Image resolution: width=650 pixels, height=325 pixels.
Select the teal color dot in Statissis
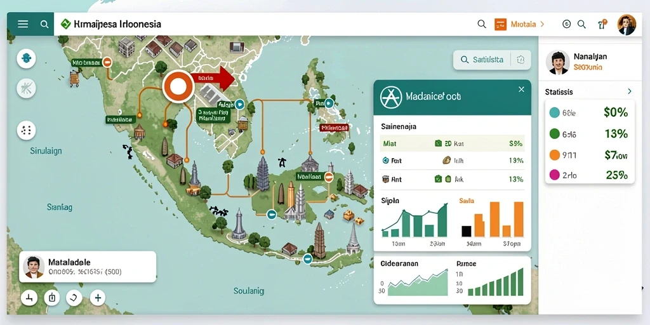pos(554,112)
